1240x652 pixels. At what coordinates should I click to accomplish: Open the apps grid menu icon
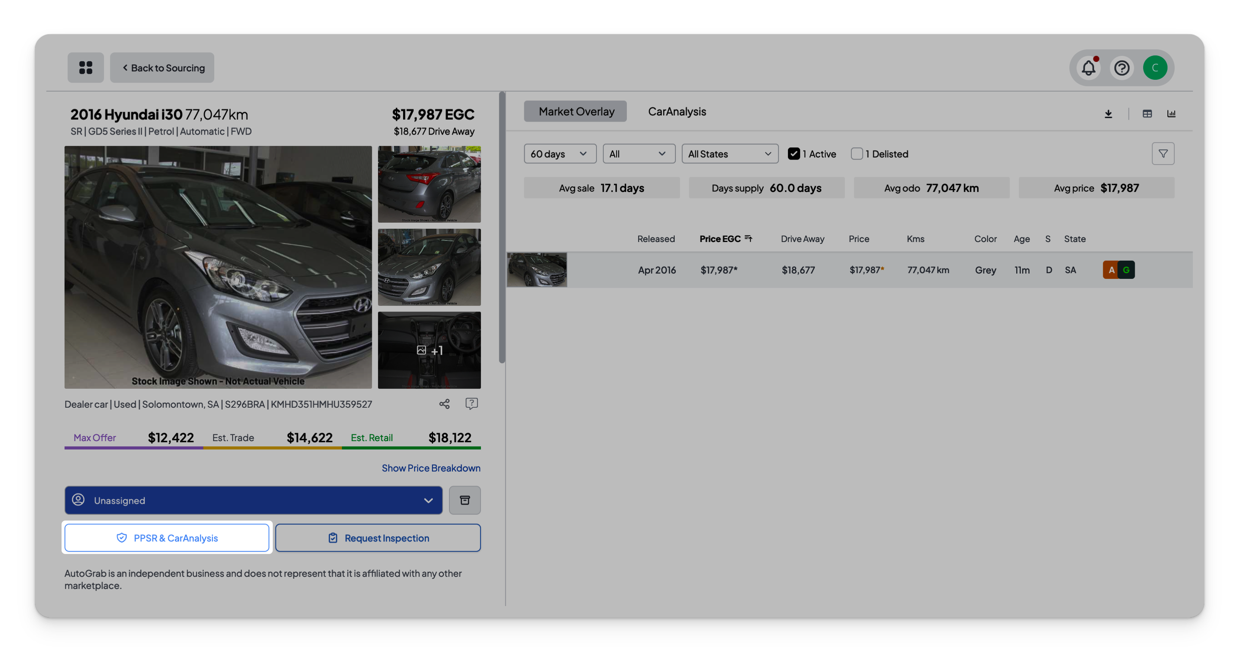pyautogui.click(x=86, y=67)
